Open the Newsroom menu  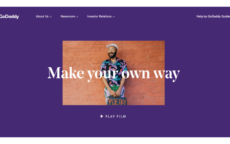[68, 16]
